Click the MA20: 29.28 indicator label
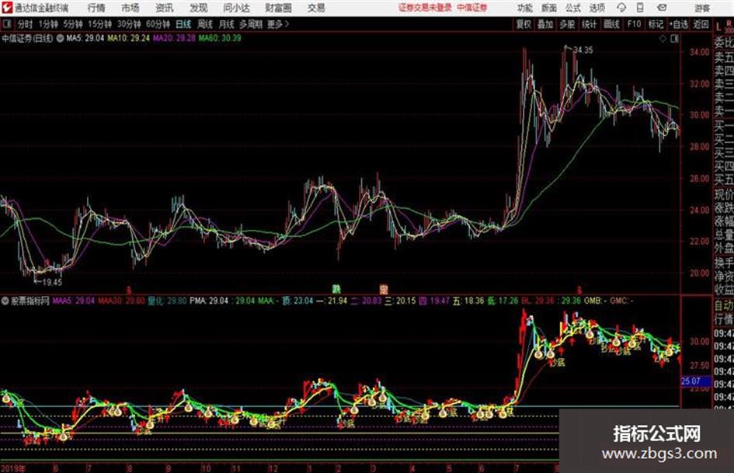734x473 pixels. pos(174,38)
